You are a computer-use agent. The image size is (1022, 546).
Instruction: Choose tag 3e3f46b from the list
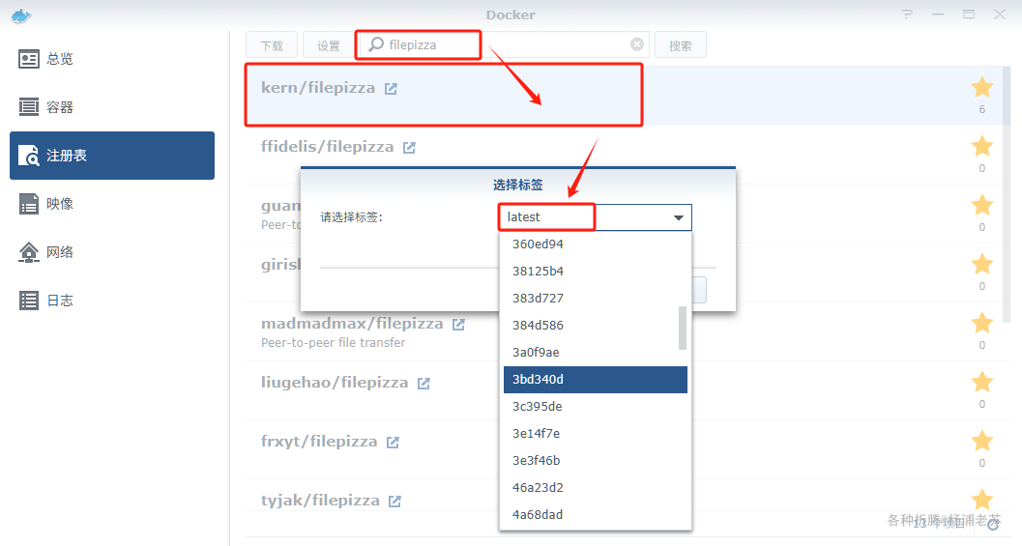pyautogui.click(x=595, y=461)
